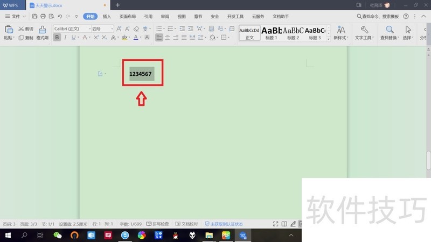Click the Paste clipboard icon

point(9,30)
